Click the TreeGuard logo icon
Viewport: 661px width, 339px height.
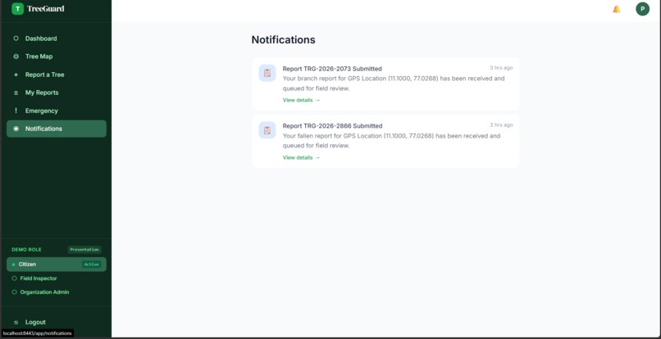(x=17, y=9)
